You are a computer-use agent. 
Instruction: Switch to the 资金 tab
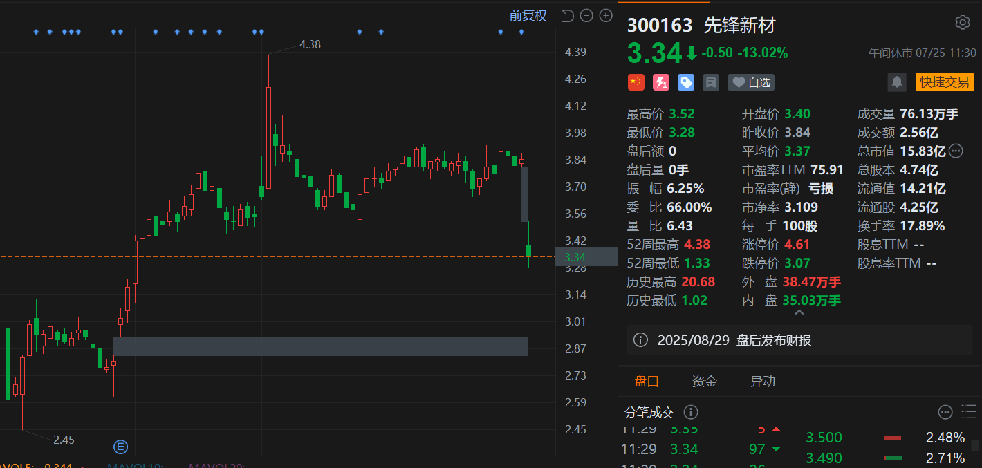tap(704, 381)
